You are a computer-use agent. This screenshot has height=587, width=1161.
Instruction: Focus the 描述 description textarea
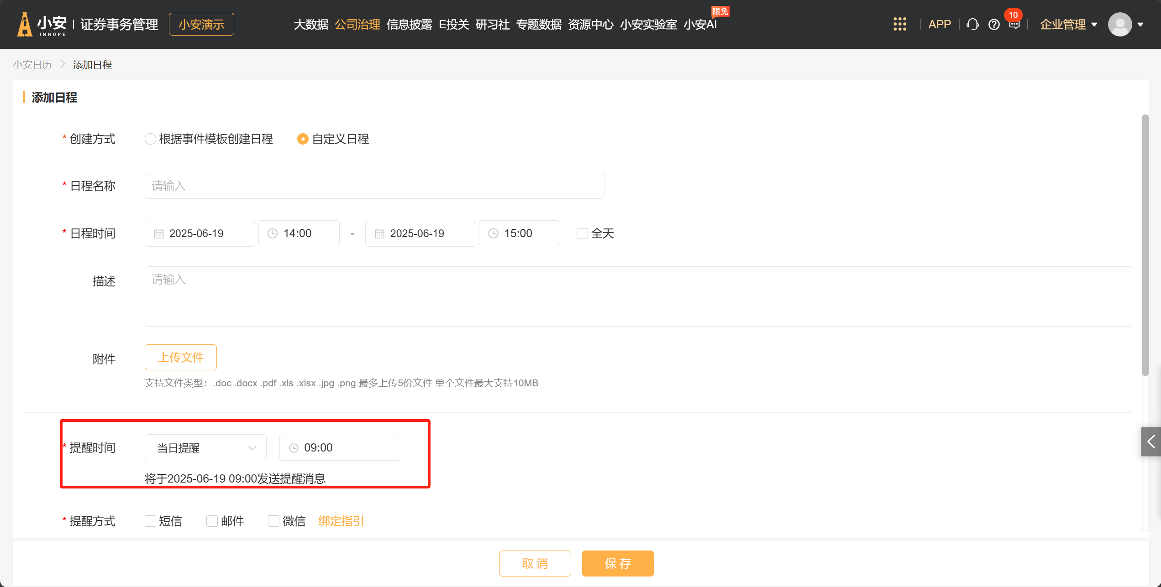638,296
